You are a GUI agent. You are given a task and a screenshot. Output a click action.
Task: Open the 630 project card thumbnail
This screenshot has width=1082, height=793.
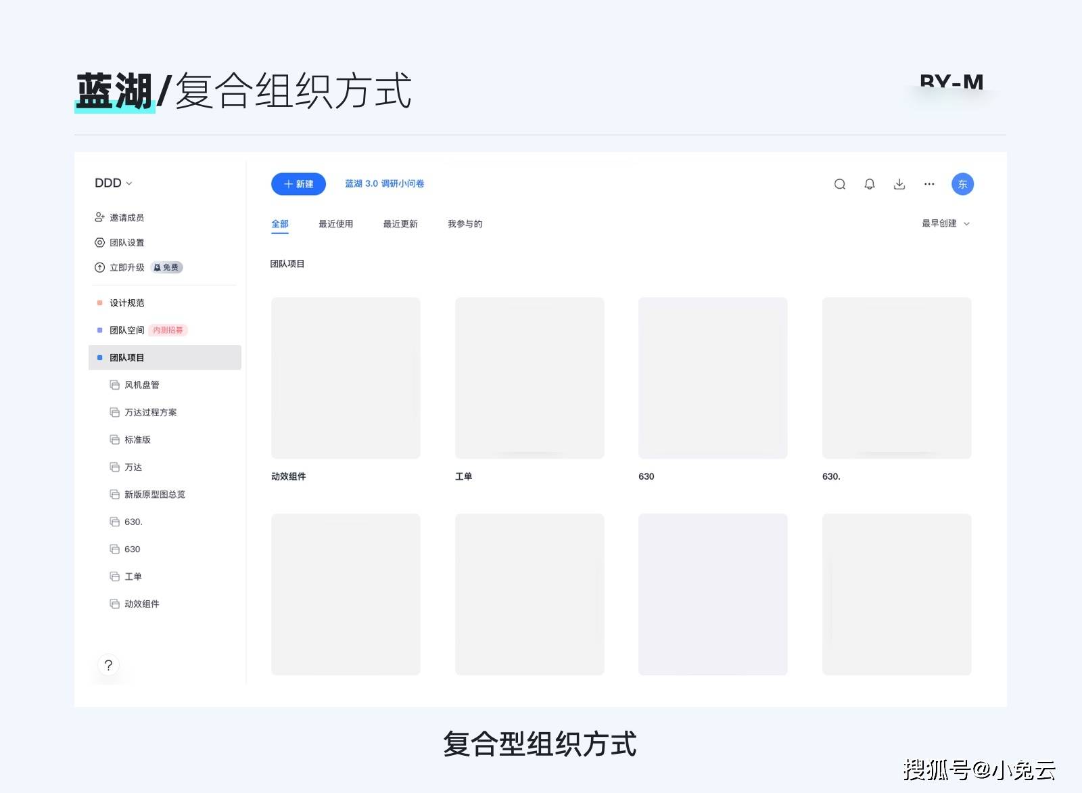[713, 378]
